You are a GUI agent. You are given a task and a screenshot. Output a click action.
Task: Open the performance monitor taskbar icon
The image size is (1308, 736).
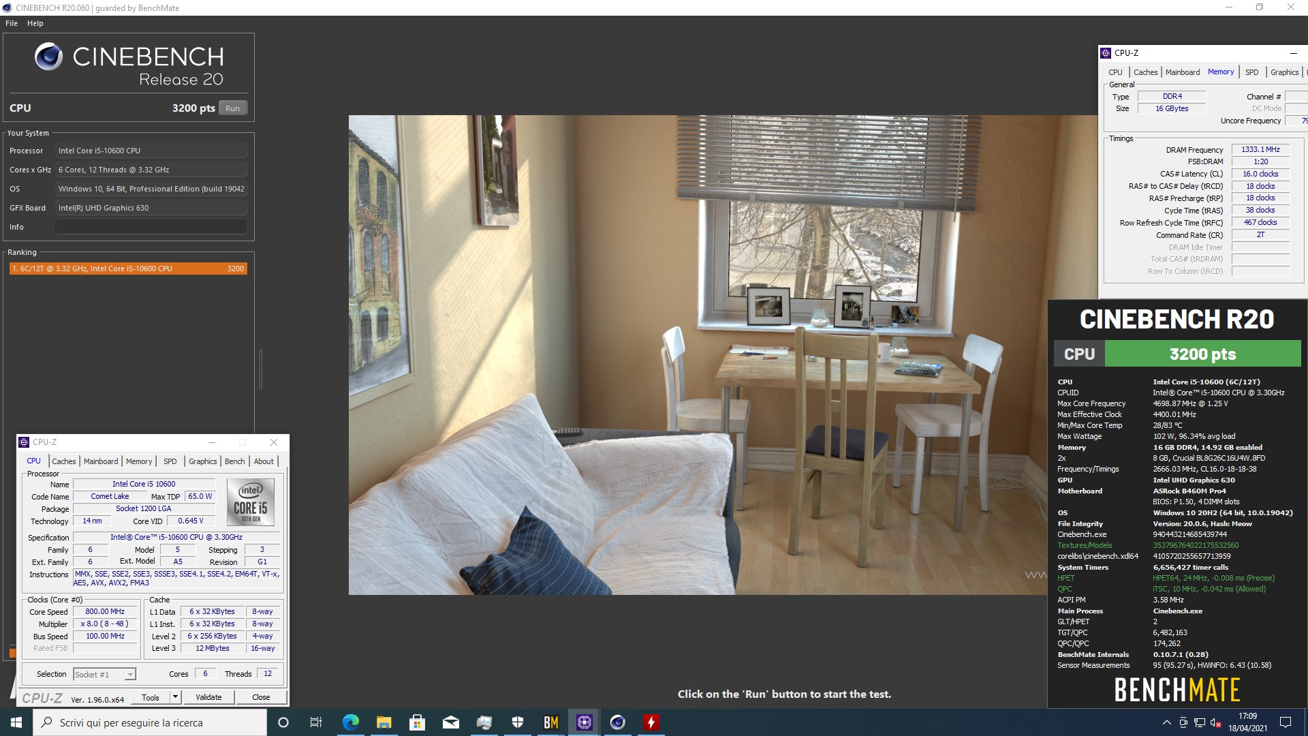(484, 722)
